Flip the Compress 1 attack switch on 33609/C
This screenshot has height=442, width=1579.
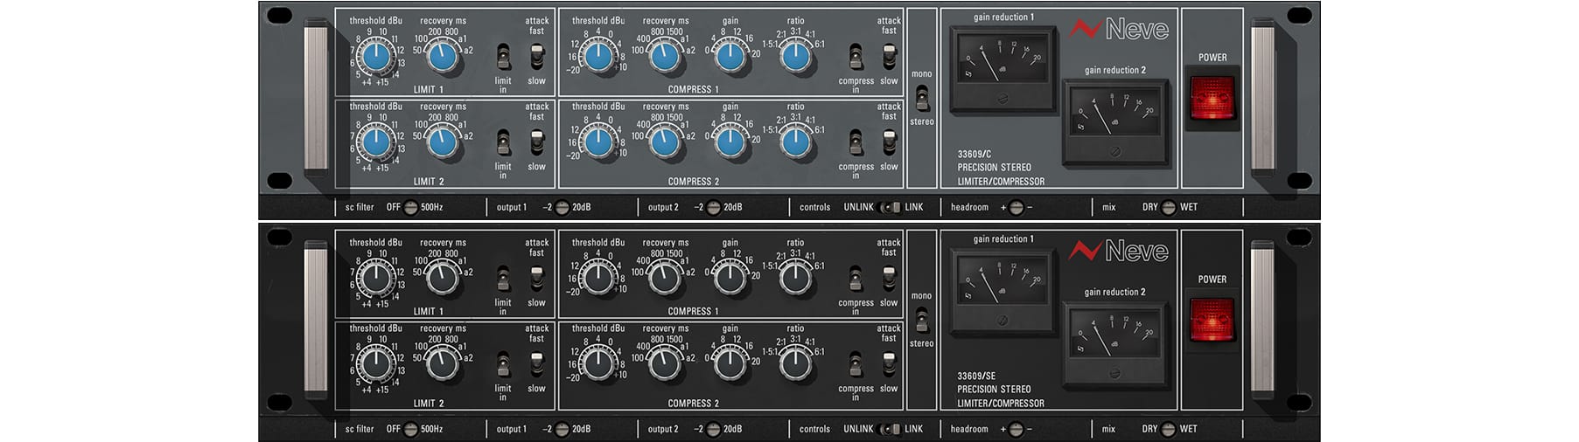pyautogui.click(x=889, y=57)
